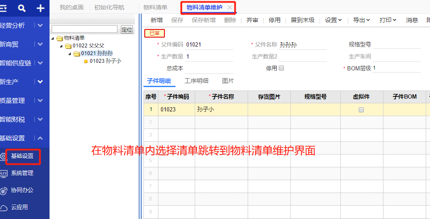Image resolution: width=430 pixels, height=219 pixels.
Task: Collapse the 基础设置 sidebar section
Action: [40, 138]
